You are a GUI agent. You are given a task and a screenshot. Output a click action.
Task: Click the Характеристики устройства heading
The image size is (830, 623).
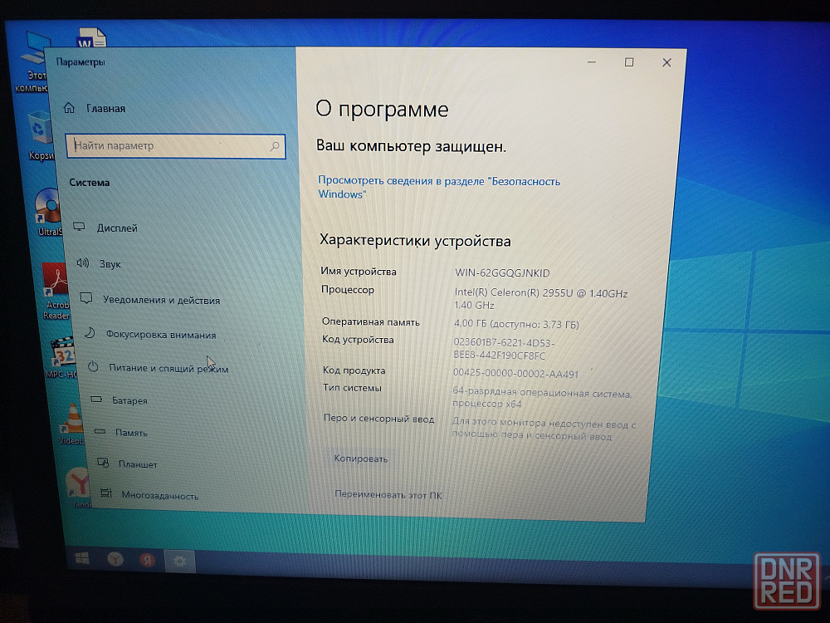coord(415,241)
